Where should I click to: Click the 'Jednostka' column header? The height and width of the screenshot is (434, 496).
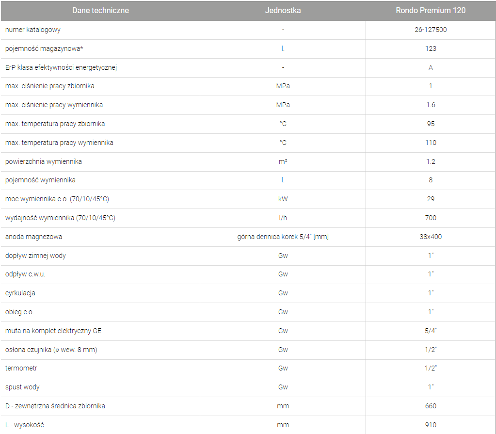pos(283,10)
